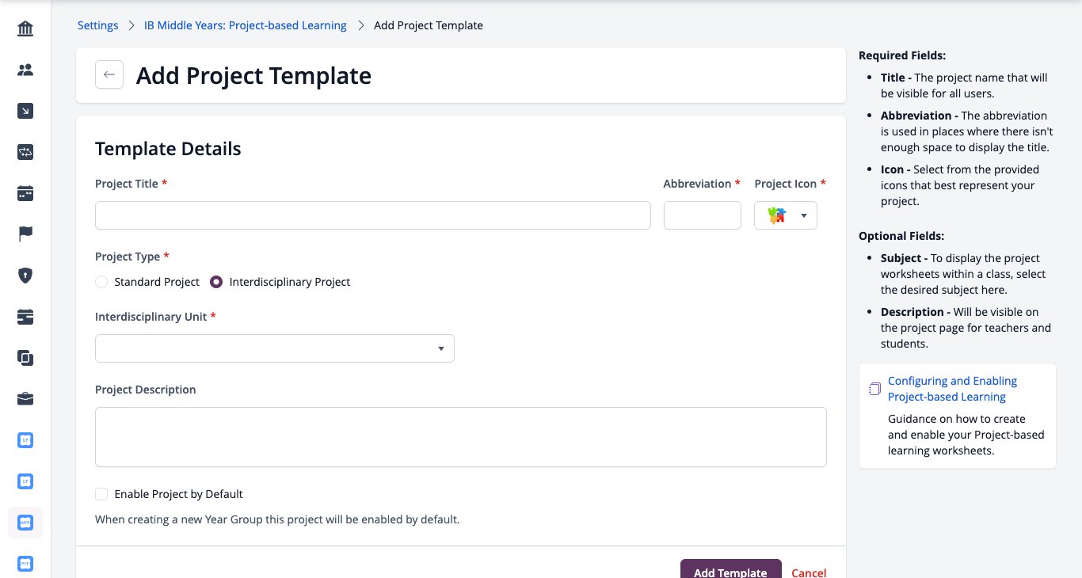Open the calendar icon in sidebar

[x=25, y=193]
